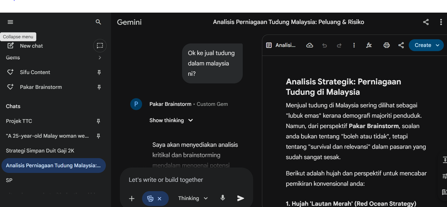Open the Projek TTC chat
This screenshot has height=207, width=447.
[19, 121]
